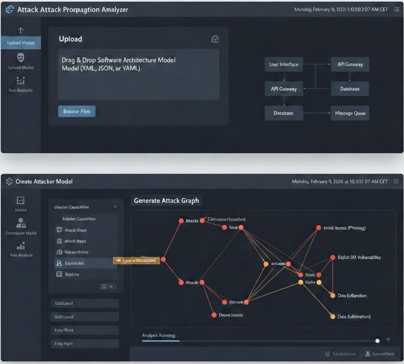Click the bar chart icon in the lower sidebar
This screenshot has width=404, height=364.
point(21,246)
